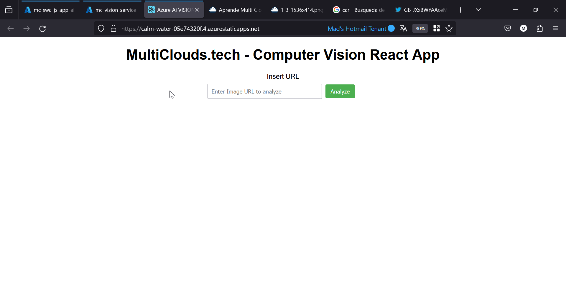Bookmark this page with star icon
The width and height of the screenshot is (566, 300).
tap(449, 29)
